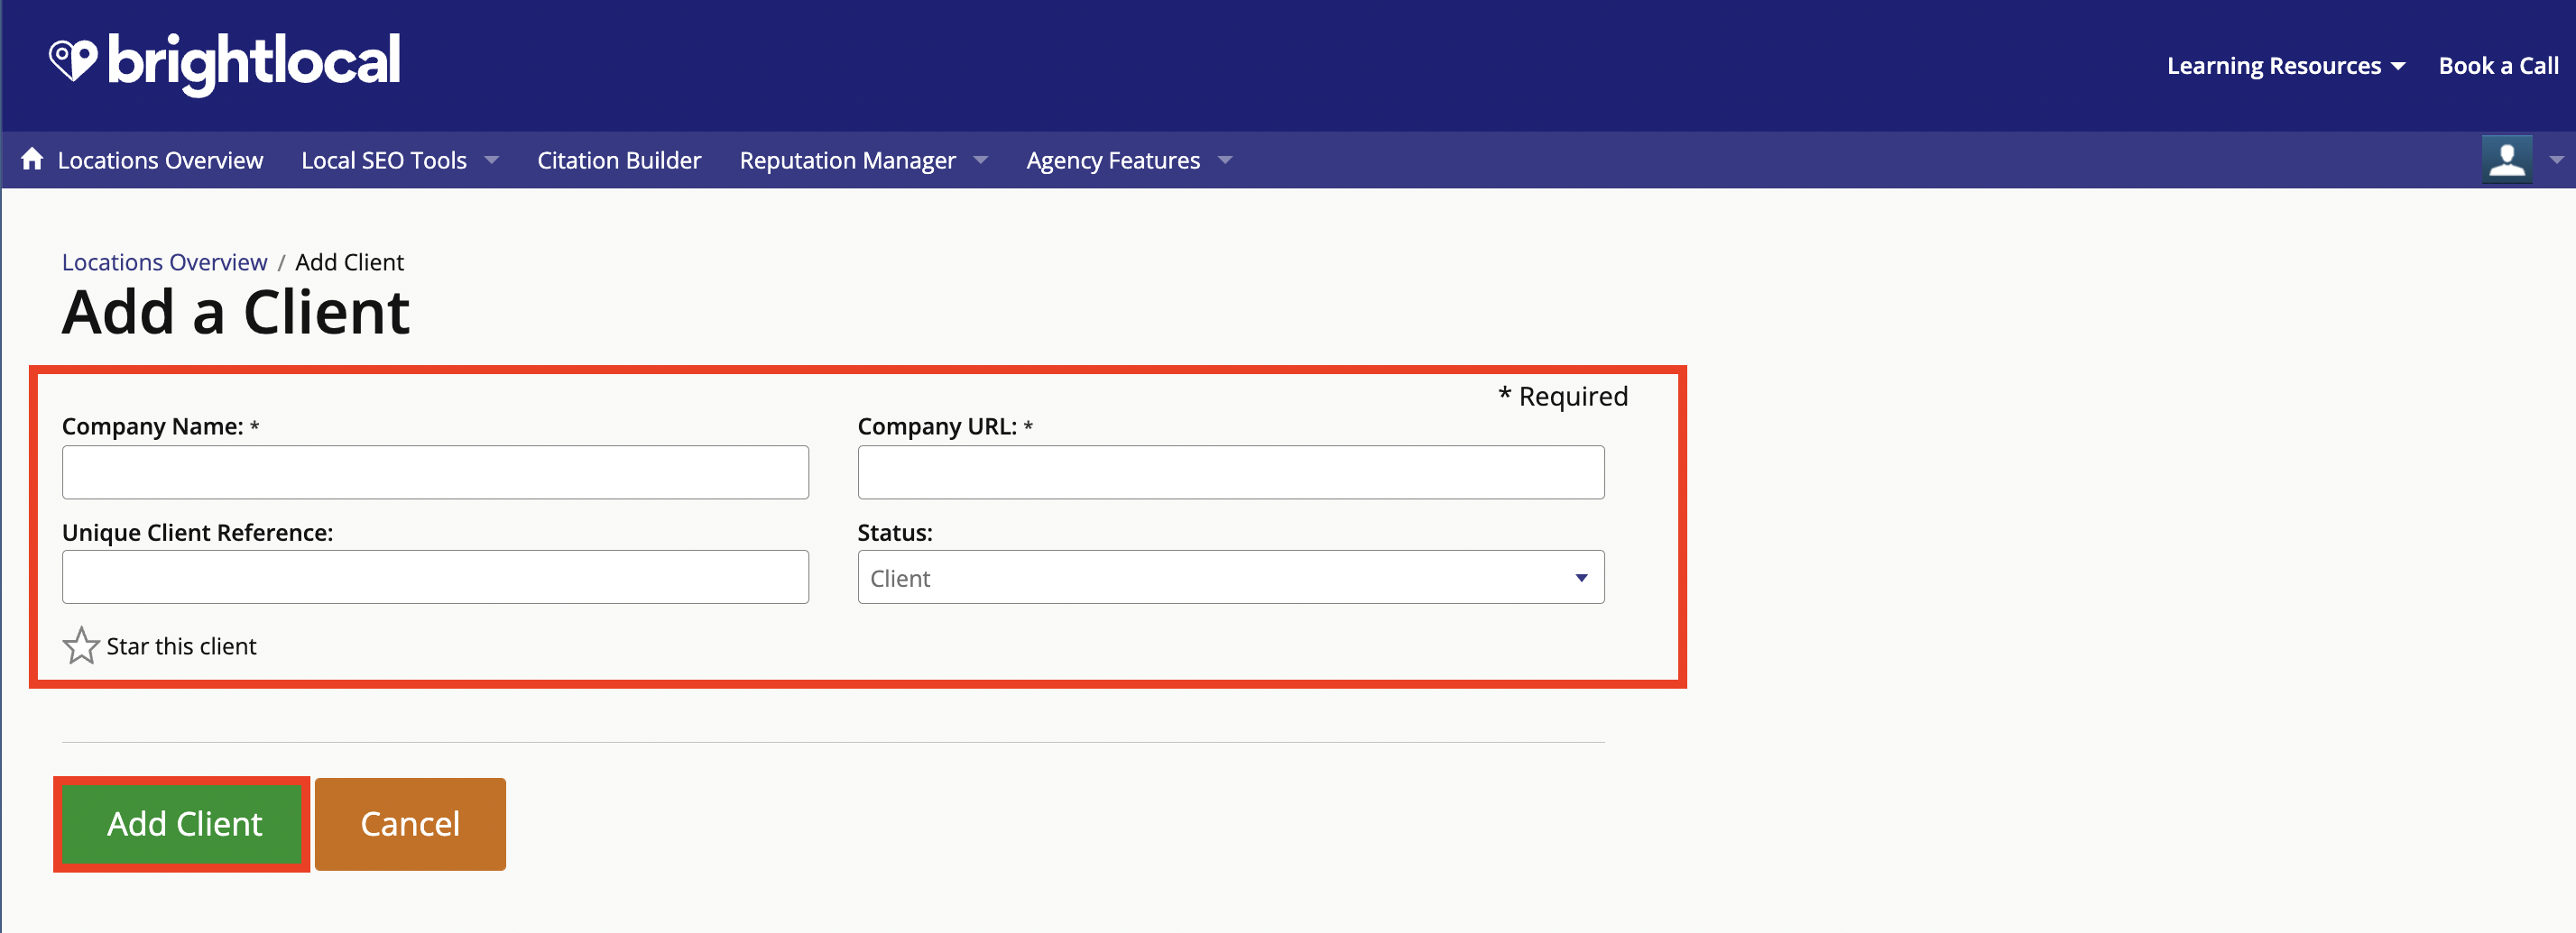Go to Citation Builder
The image size is (2576, 933).
point(619,160)
